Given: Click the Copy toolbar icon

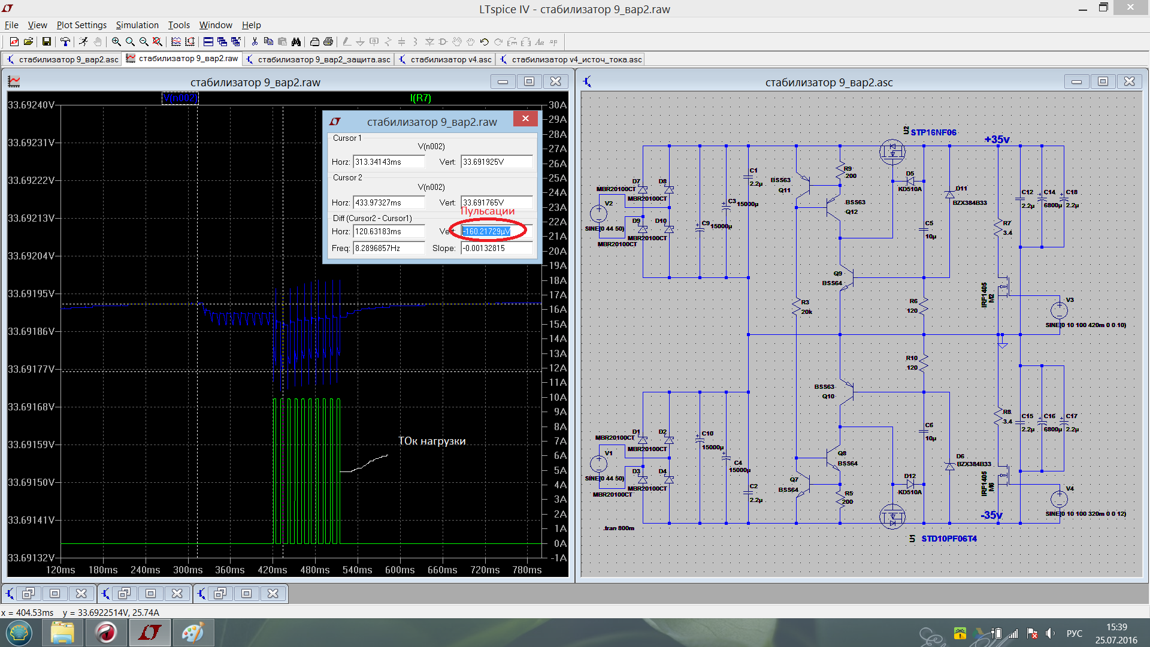Looking at the screenshot, I should click(268, 42).
